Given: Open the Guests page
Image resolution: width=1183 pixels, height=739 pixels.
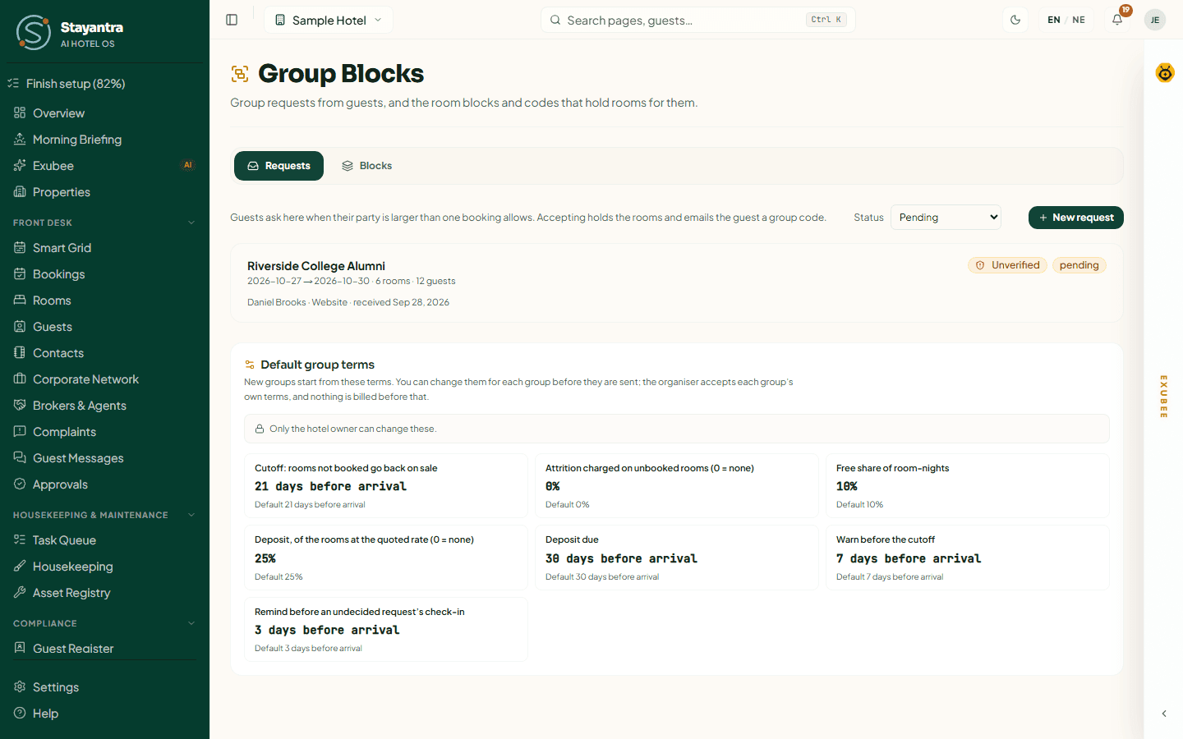Looking at the screenshot, I should click(x=104, y=327).
